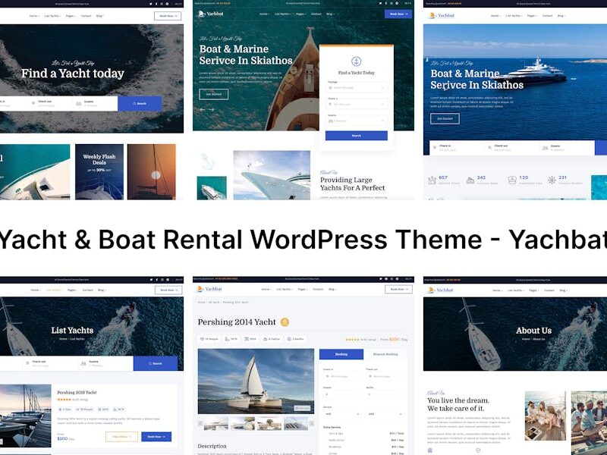607x455 pixels.
Task: Click Get Started button in blue sea Skiathos preview
Action: (445, 118)
